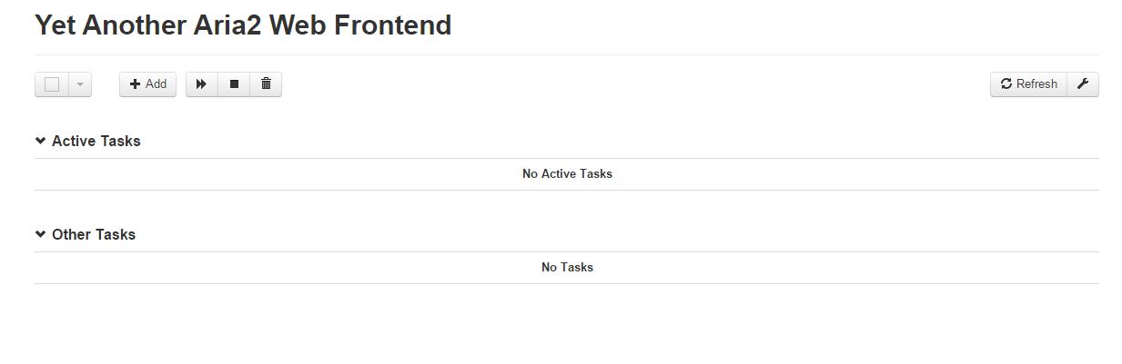Click the word Aria2 in the page title
The width and height of the screenshot is (1122, 364).
click(x=227, y=25)
